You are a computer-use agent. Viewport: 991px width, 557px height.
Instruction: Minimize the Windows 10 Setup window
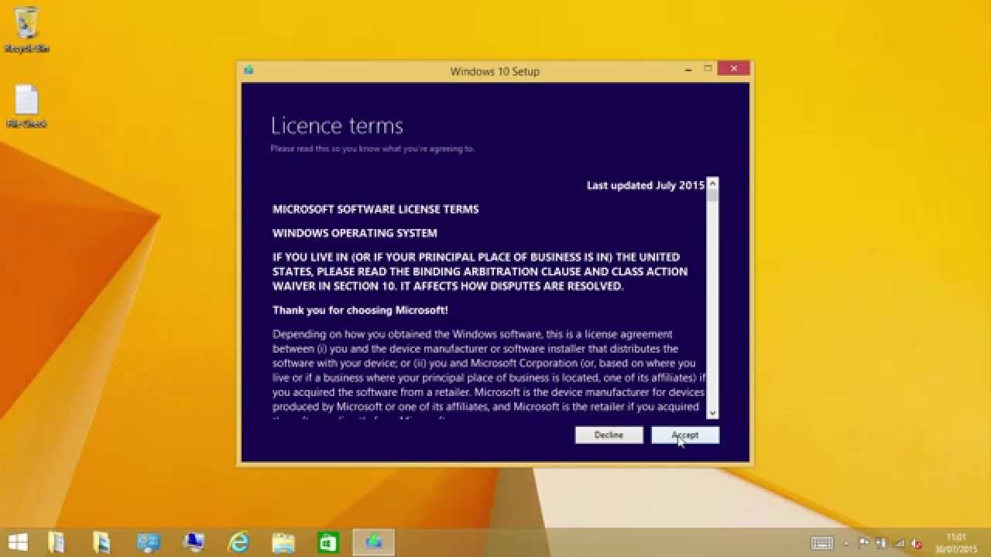(x=688, y=70)
